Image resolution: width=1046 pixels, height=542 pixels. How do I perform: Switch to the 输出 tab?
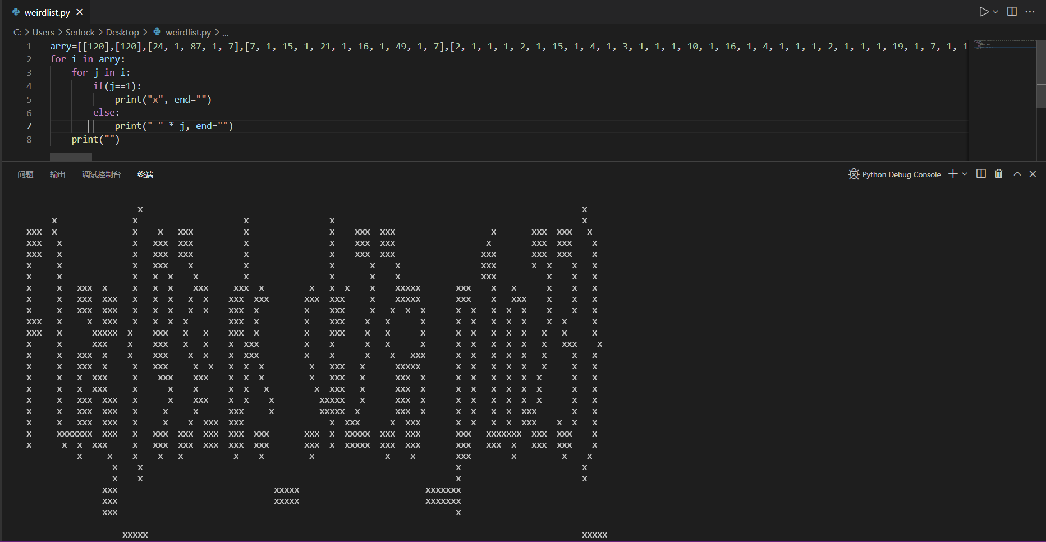click(57, 174)
